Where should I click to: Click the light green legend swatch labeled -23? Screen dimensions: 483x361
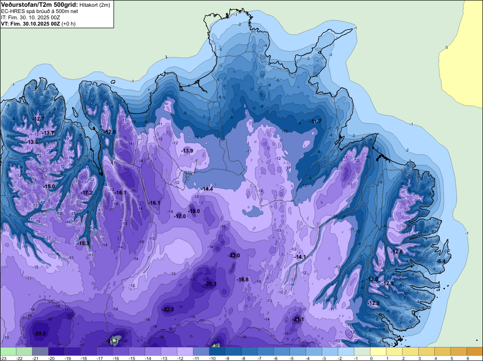click(8, 351)
